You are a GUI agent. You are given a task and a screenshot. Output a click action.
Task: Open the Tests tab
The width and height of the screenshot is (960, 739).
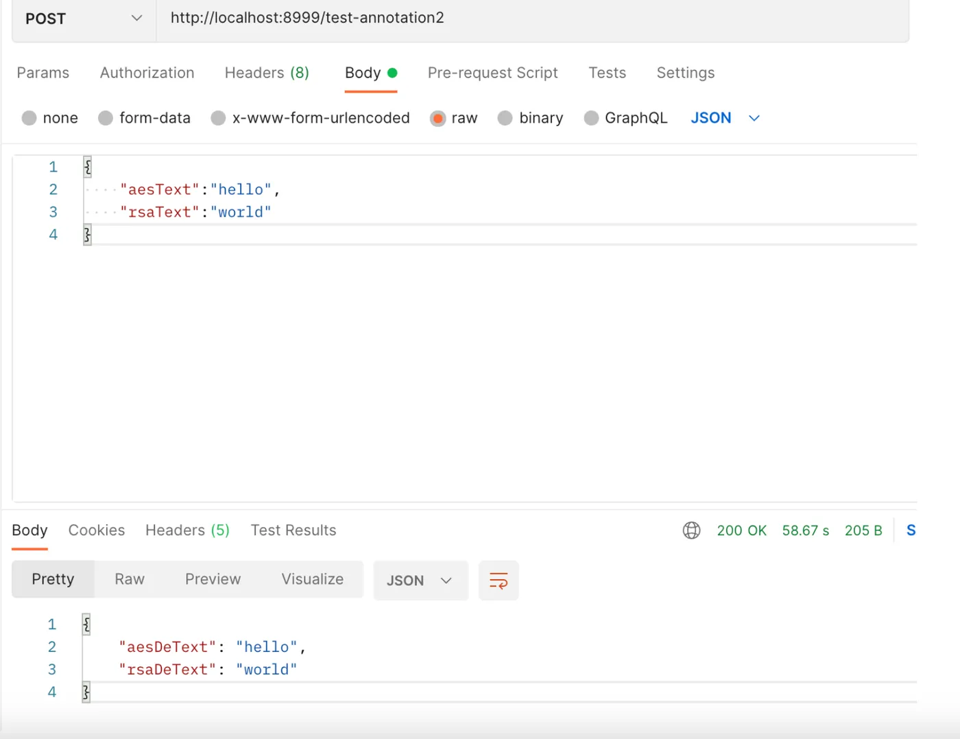[x=608, y=73]
